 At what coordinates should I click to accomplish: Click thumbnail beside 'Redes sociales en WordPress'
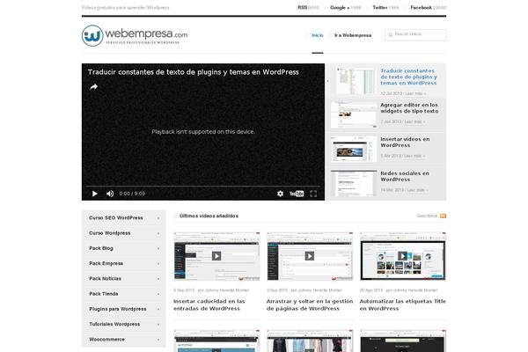point(354,183)
